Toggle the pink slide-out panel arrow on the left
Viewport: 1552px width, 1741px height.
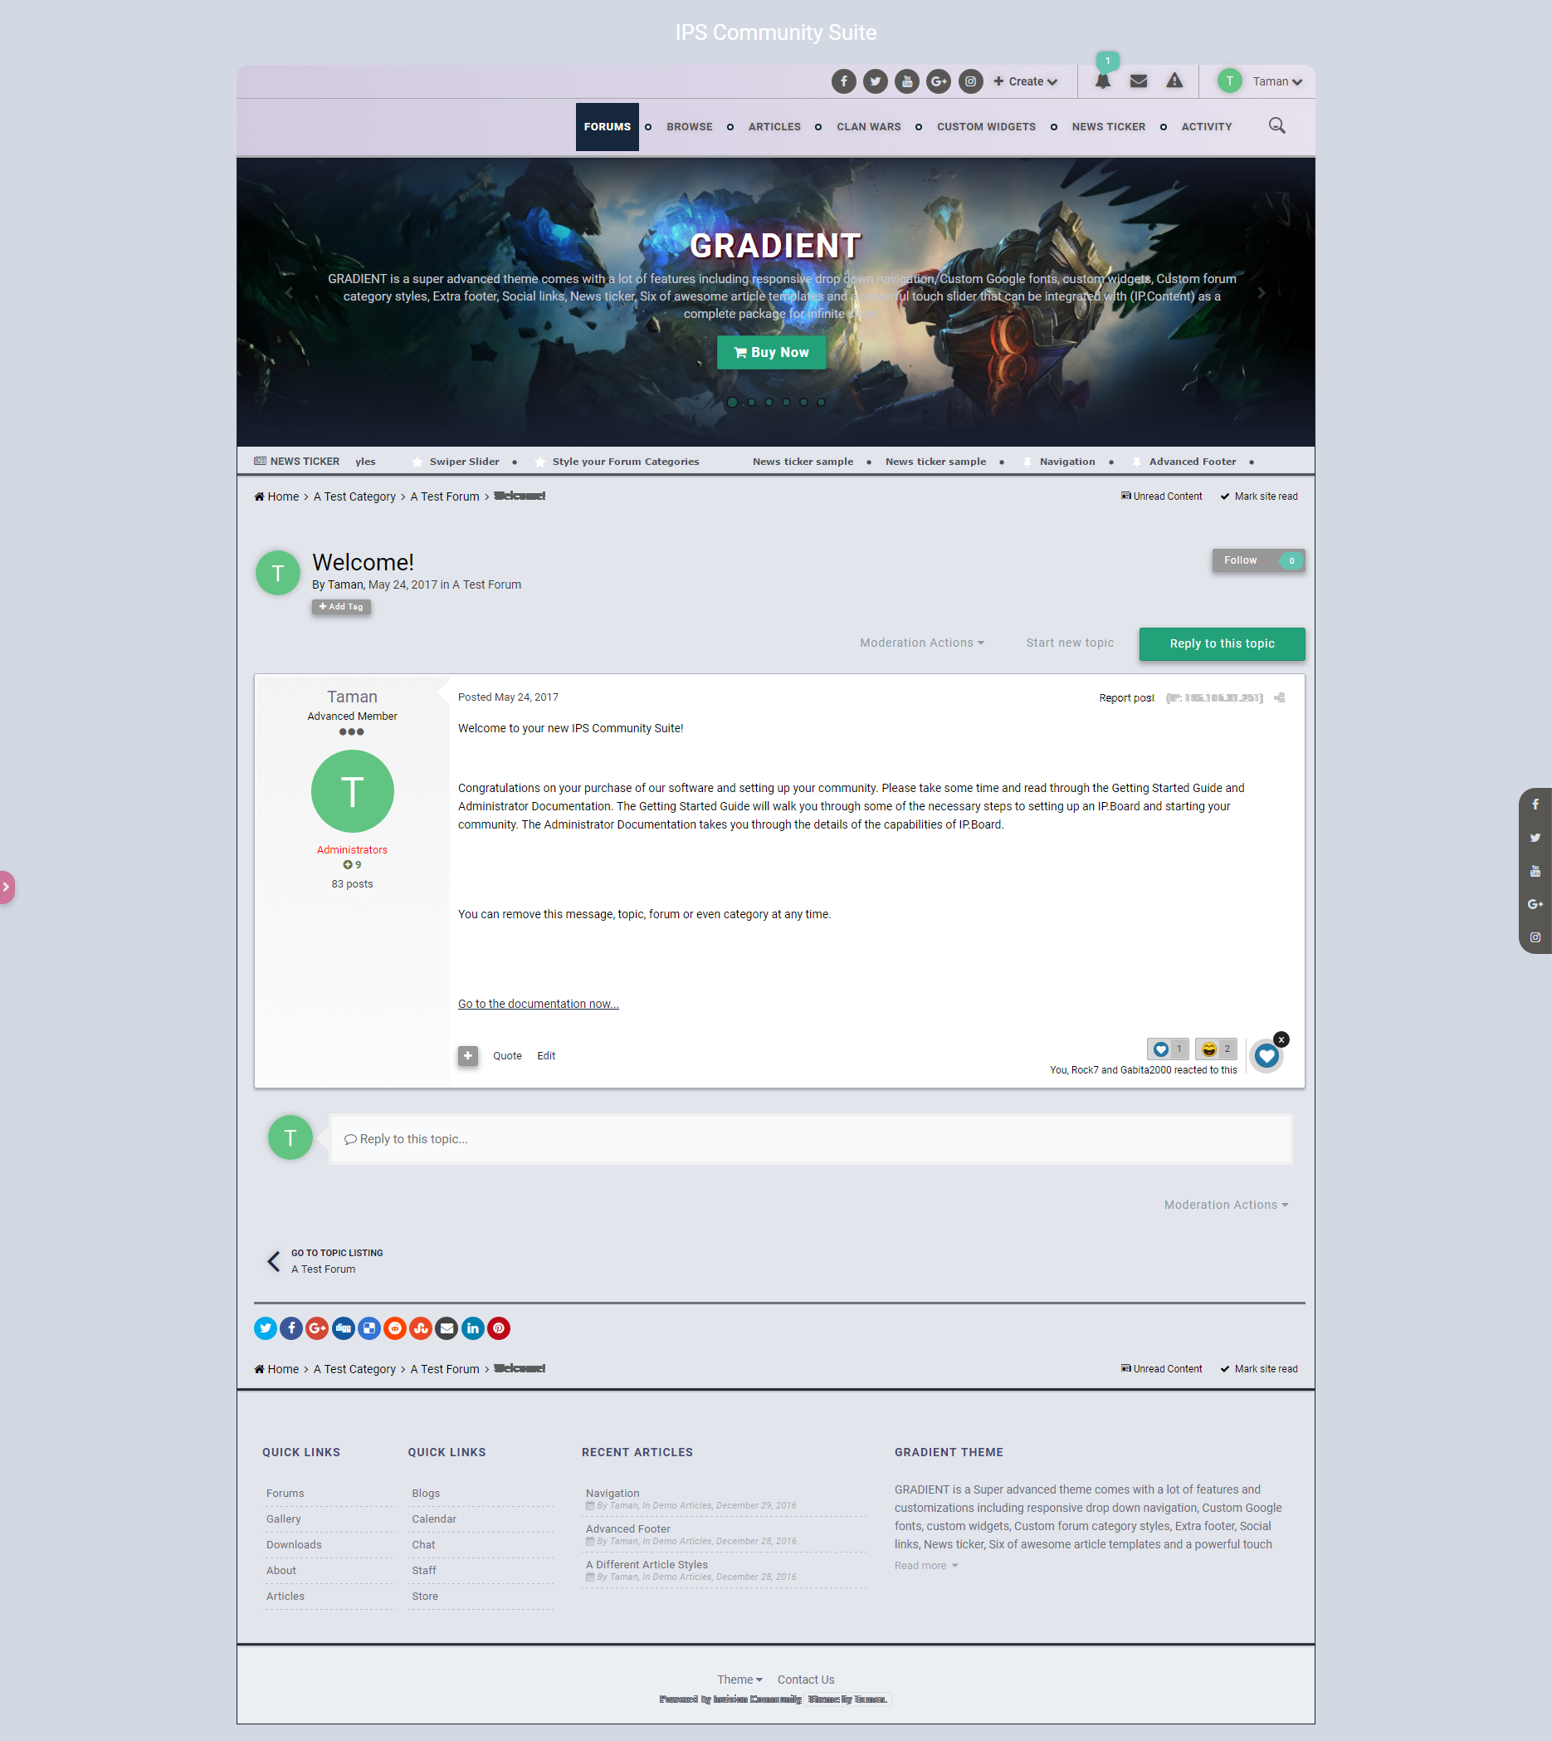coord(7,888)
